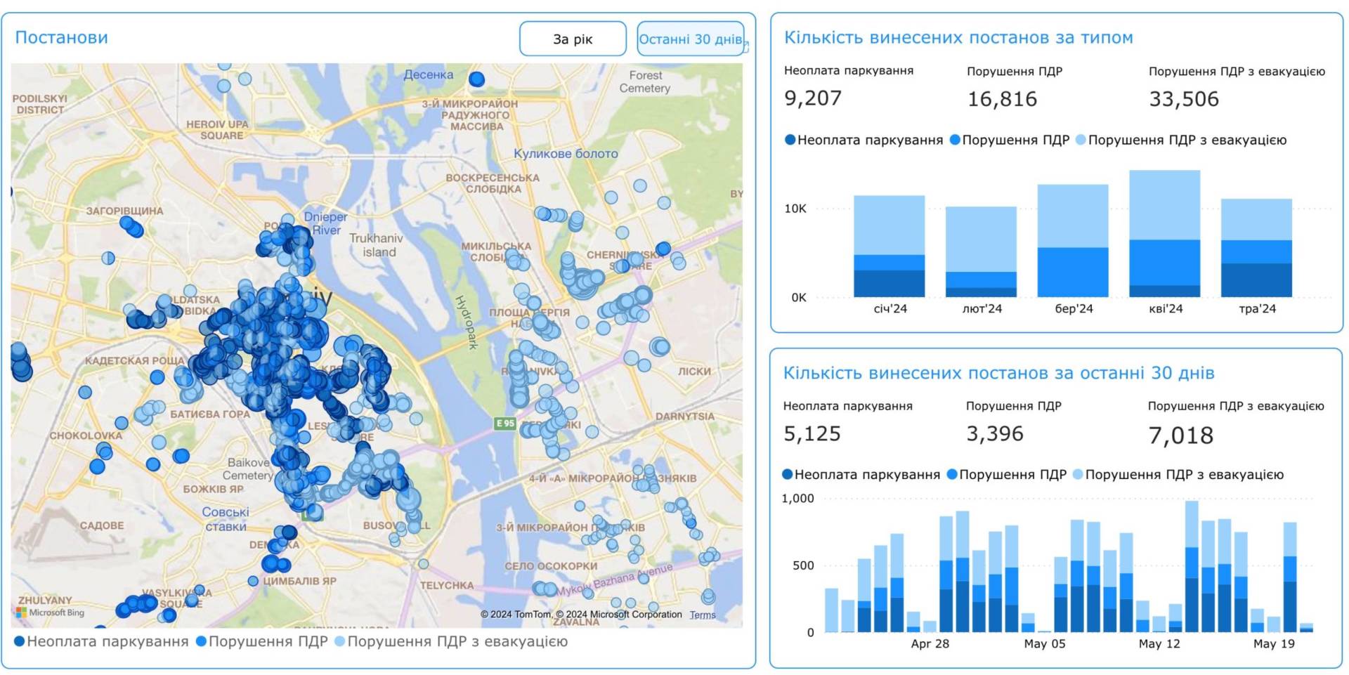Click the За рік button
Viewport: 1349px width, 675px height.
(573, 39)
